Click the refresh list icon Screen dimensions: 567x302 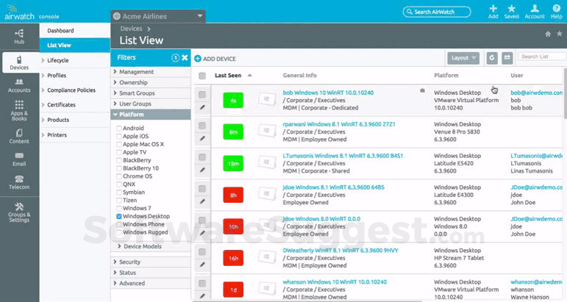coord(492,57)
